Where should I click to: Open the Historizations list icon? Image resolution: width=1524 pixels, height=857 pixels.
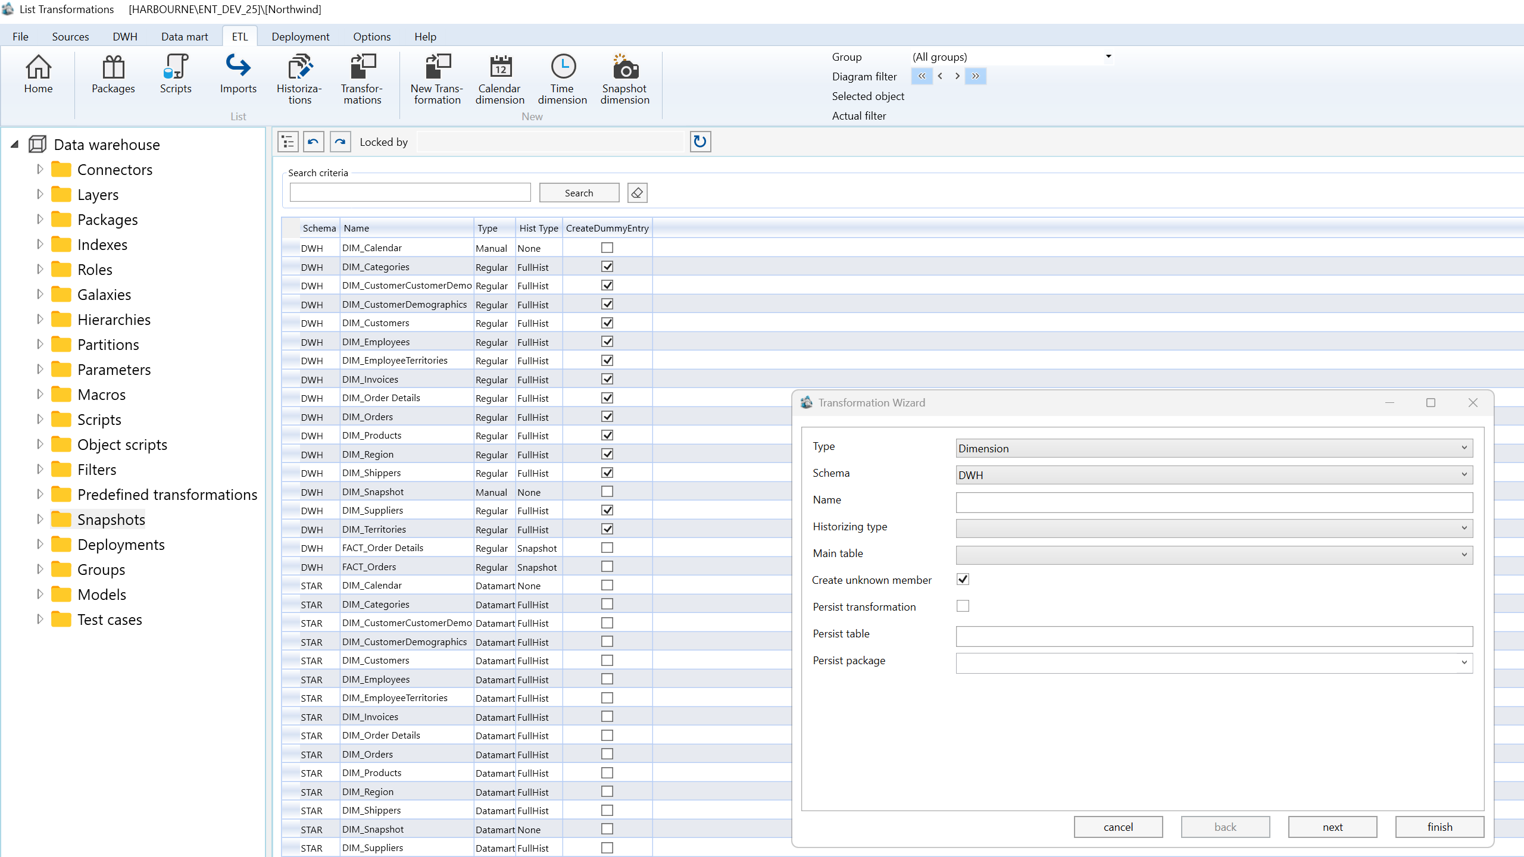tap(299, 79)
